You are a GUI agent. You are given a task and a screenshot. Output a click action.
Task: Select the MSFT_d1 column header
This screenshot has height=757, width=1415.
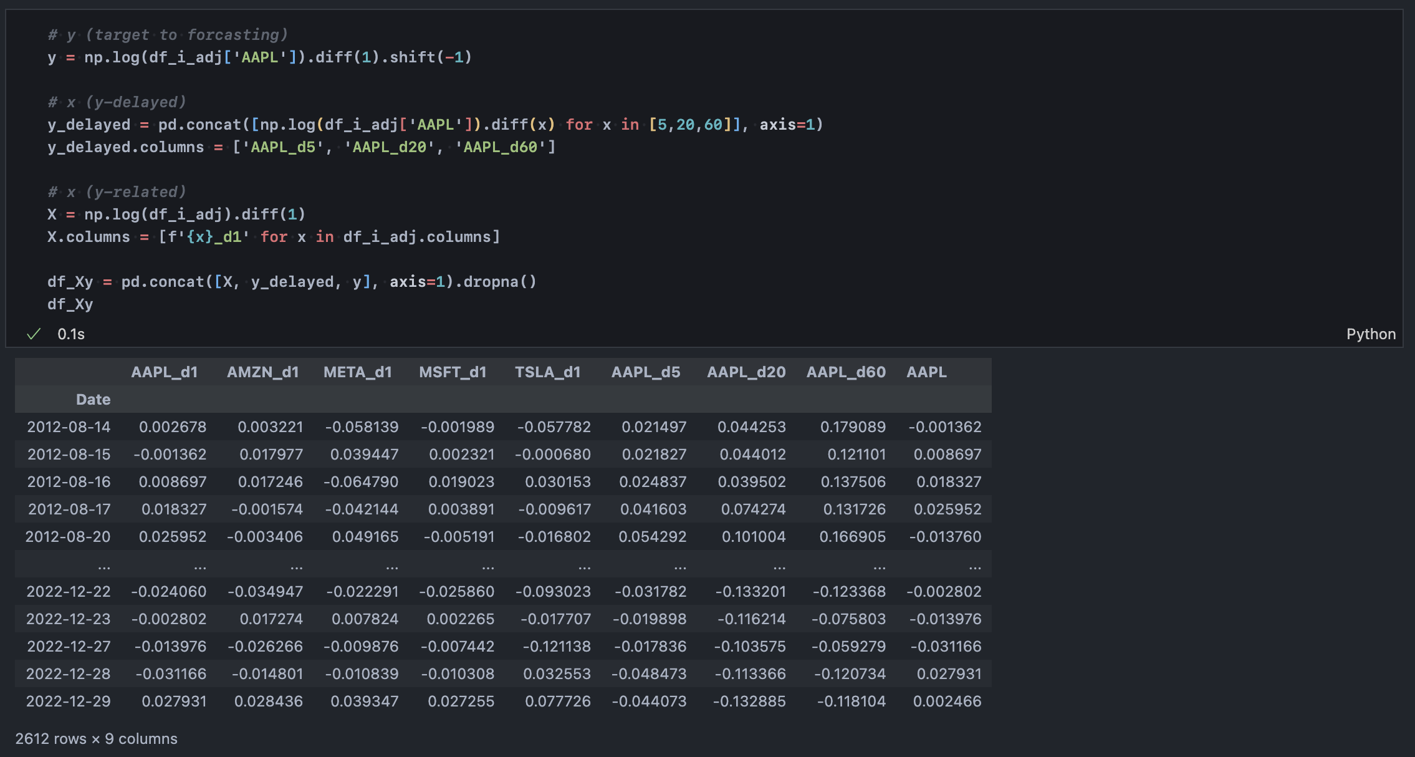click(453, 372)
